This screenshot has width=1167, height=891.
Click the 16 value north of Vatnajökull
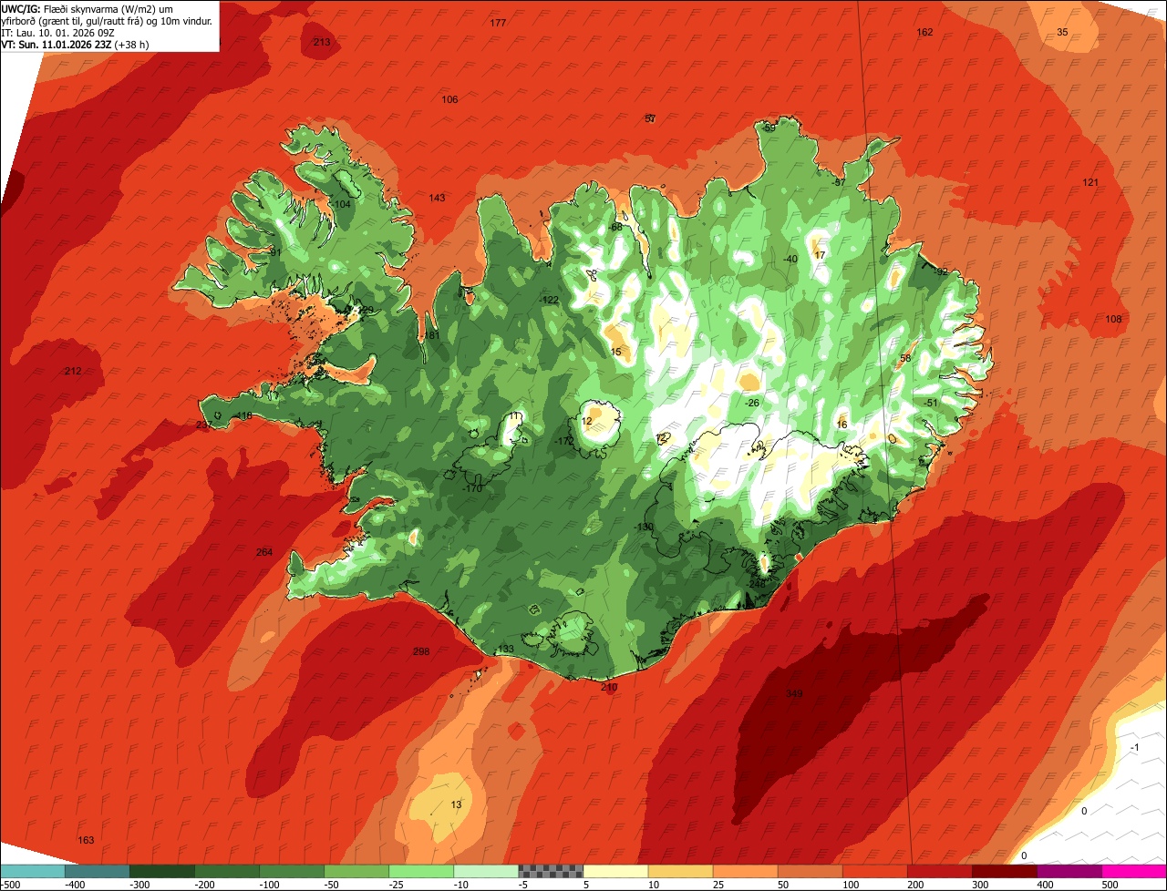point(842,425)
